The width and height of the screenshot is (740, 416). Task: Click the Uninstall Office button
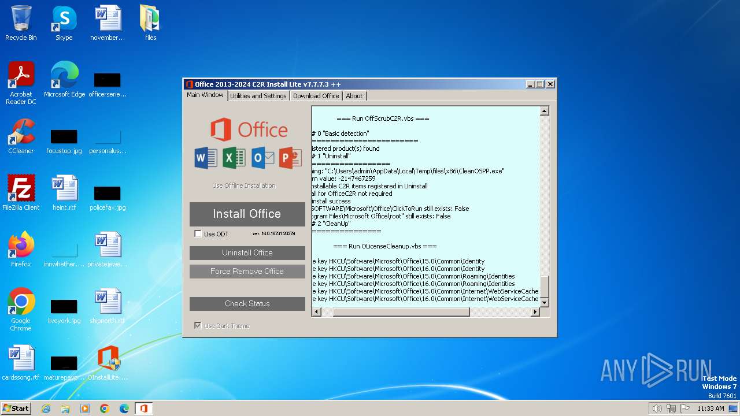[x=247, y=252]
